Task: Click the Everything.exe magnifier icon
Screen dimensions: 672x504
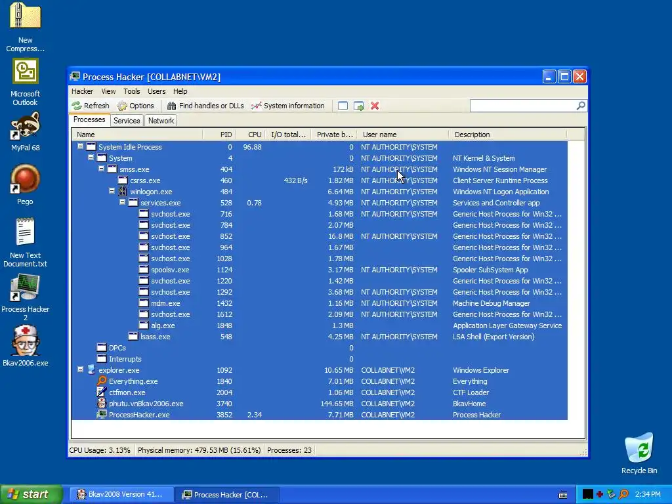Action: tap(102, 381)
